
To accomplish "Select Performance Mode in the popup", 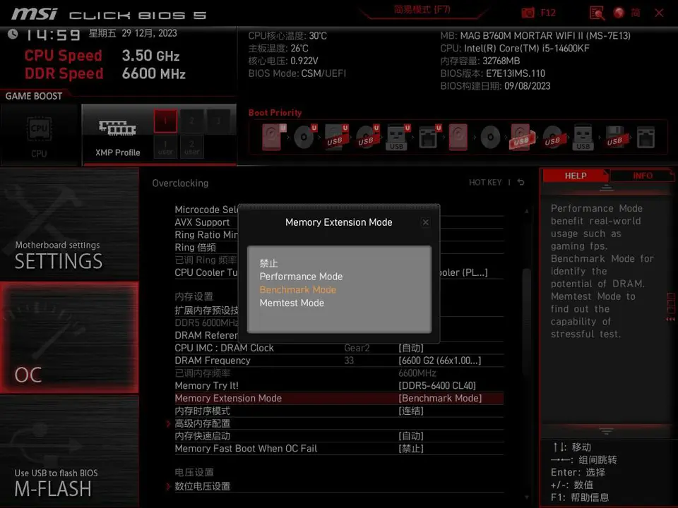I will point(301,277).
